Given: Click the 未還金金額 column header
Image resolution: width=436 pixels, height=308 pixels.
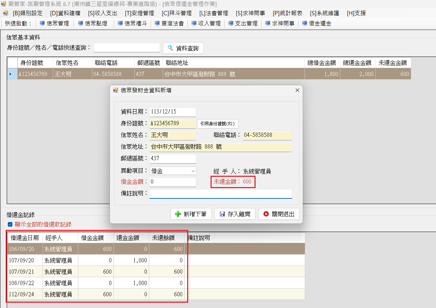Looking at the screenshot, I should coord(393,63).
